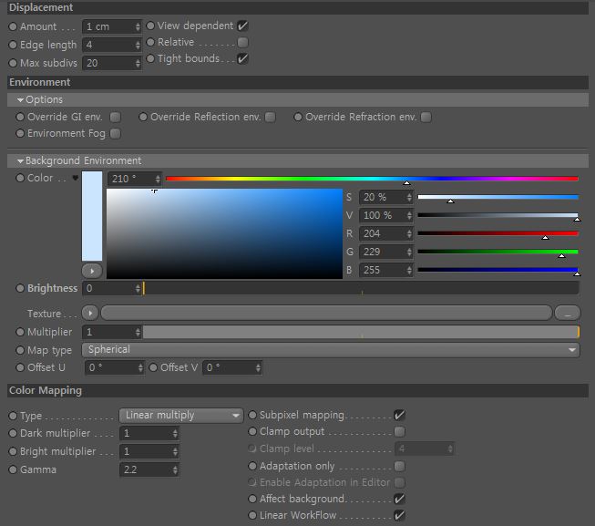Screen dimensions: 595x526
Task: Enable the Clamp output checkbox
Action: (x=399, y=431)
